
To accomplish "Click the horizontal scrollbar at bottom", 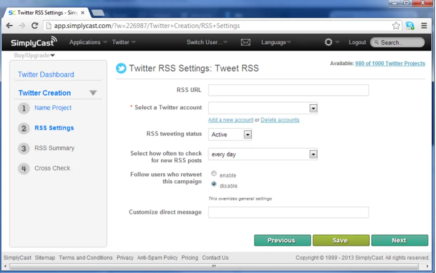I will tap(214, 266).
